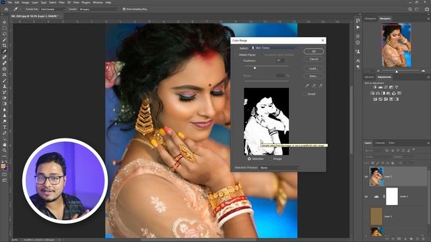Select the Image radio button
Viewport: 431px width, 242px height.
click(x=271, y=159)
